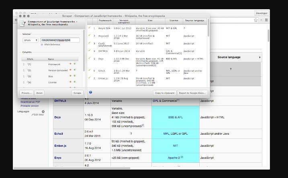Open the XPath selector type dropdown
The image size is (288, 178).
pyautogui.click(x=30, y=40)
